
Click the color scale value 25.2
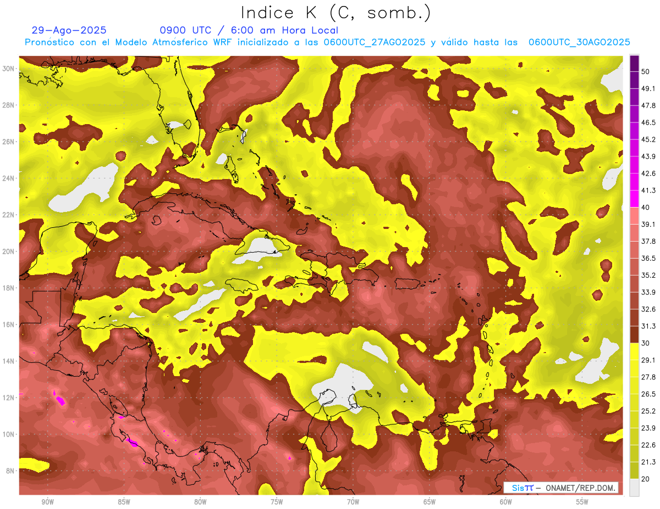click(x=648, y=411)
